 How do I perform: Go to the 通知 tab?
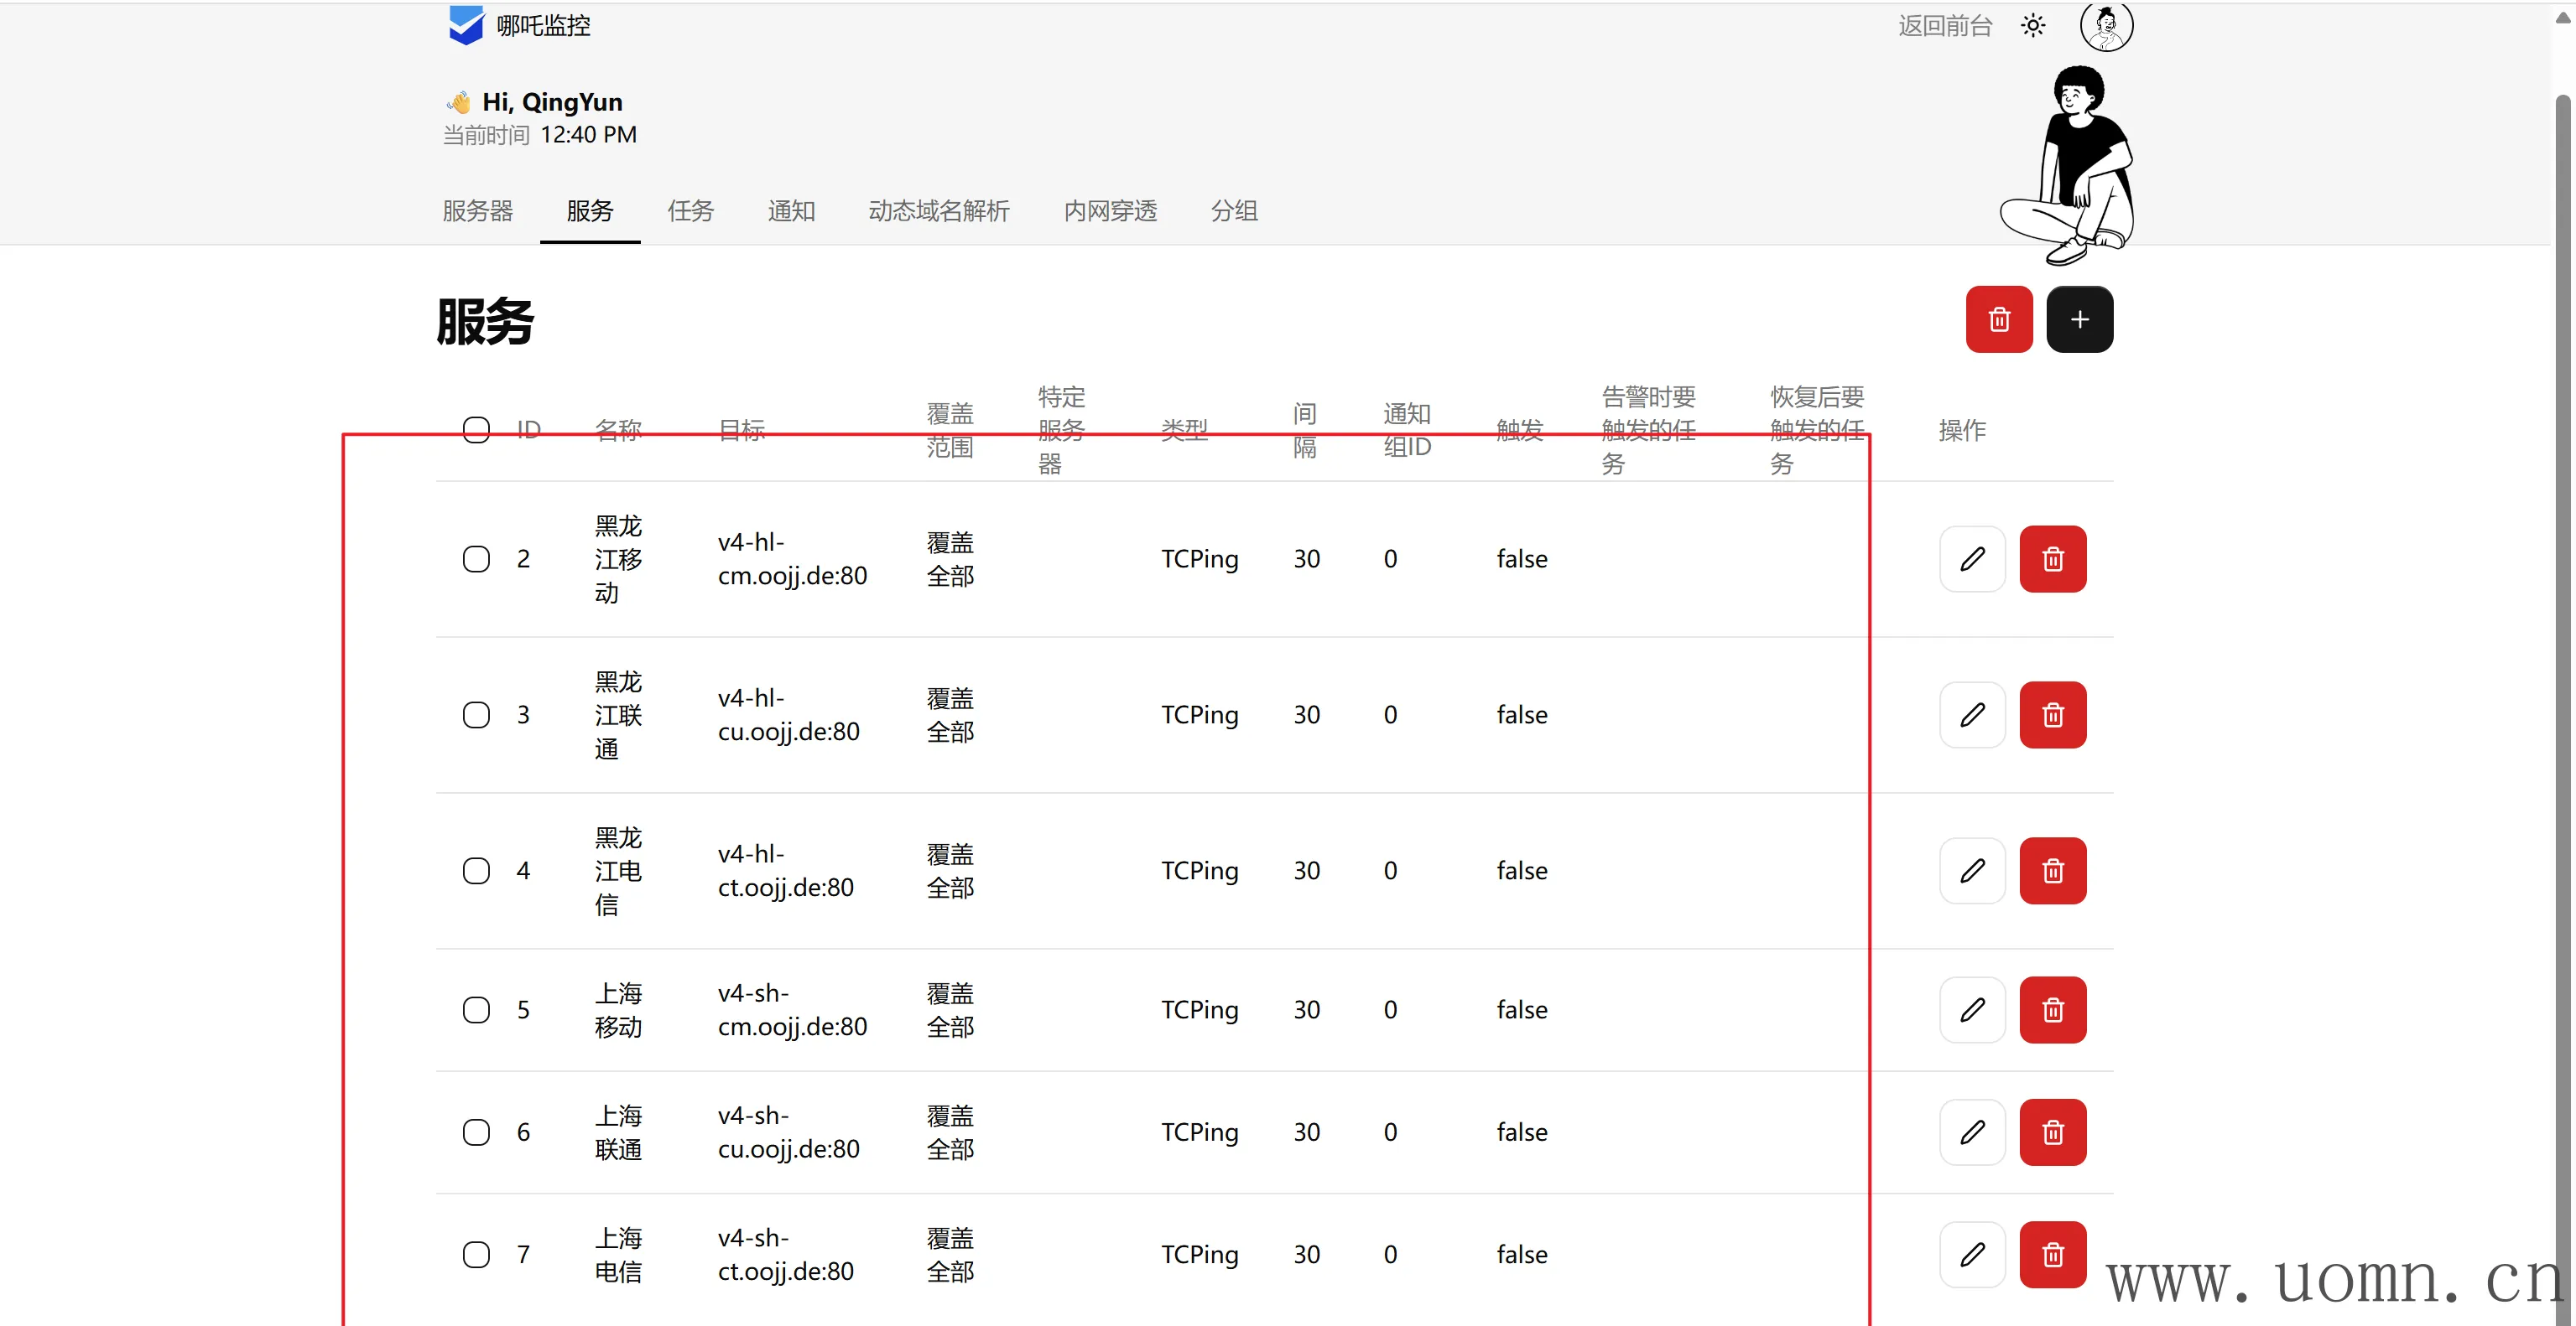[791, 211]
